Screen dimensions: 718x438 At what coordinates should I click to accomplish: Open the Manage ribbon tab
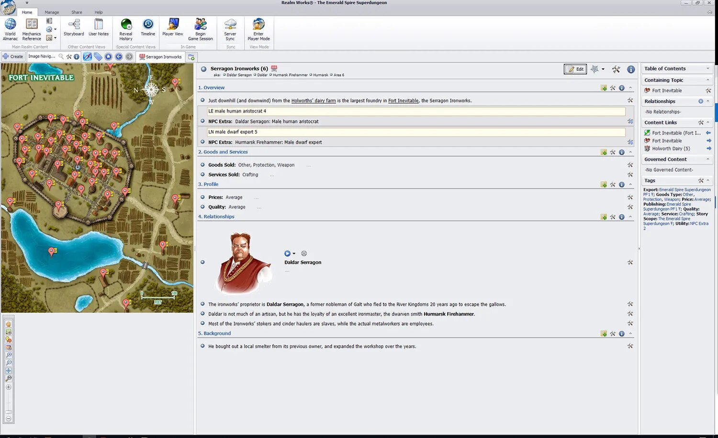[52, 12]
